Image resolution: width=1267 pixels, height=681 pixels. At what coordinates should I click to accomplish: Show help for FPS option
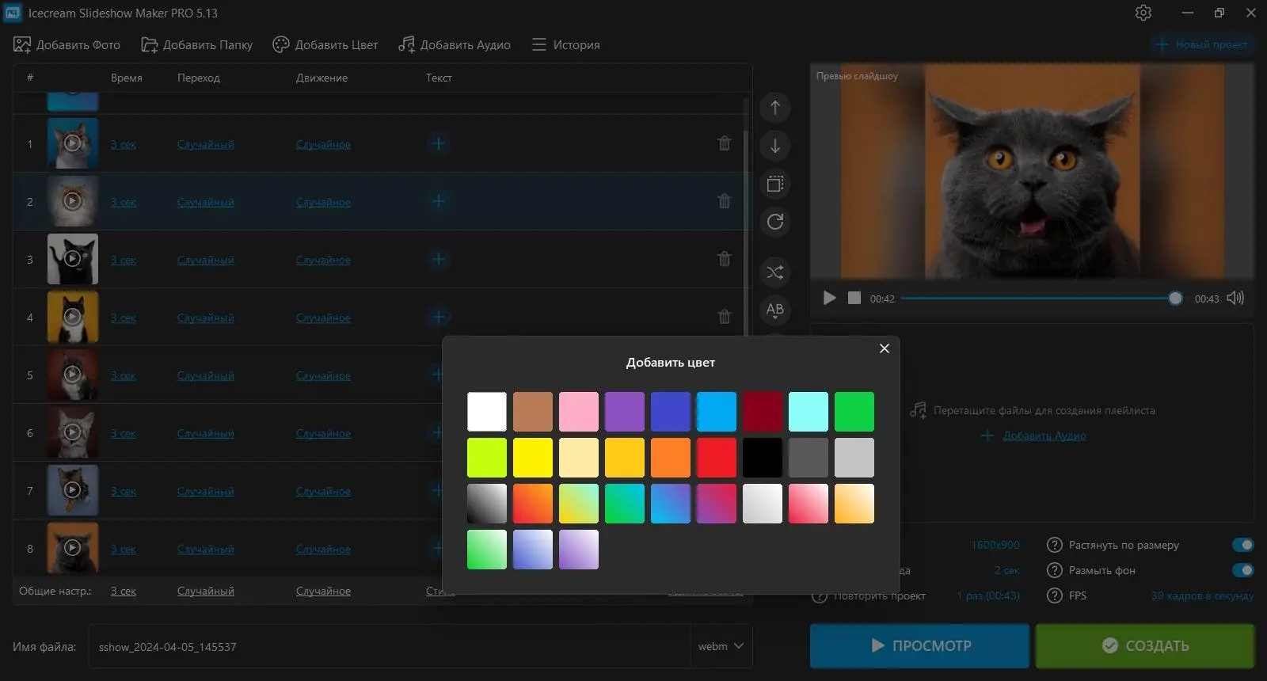pos(1054,595)
